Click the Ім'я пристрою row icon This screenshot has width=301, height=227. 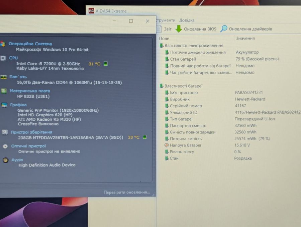(167, 93)
